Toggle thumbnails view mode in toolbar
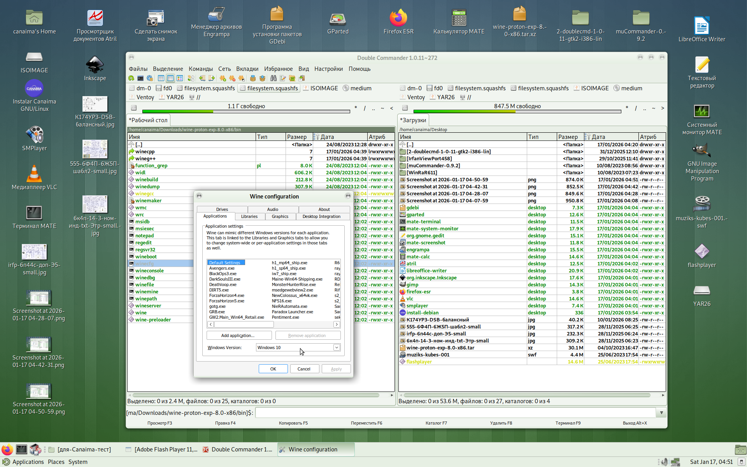The height and width of the screenshot is (467, 747). 180,78
